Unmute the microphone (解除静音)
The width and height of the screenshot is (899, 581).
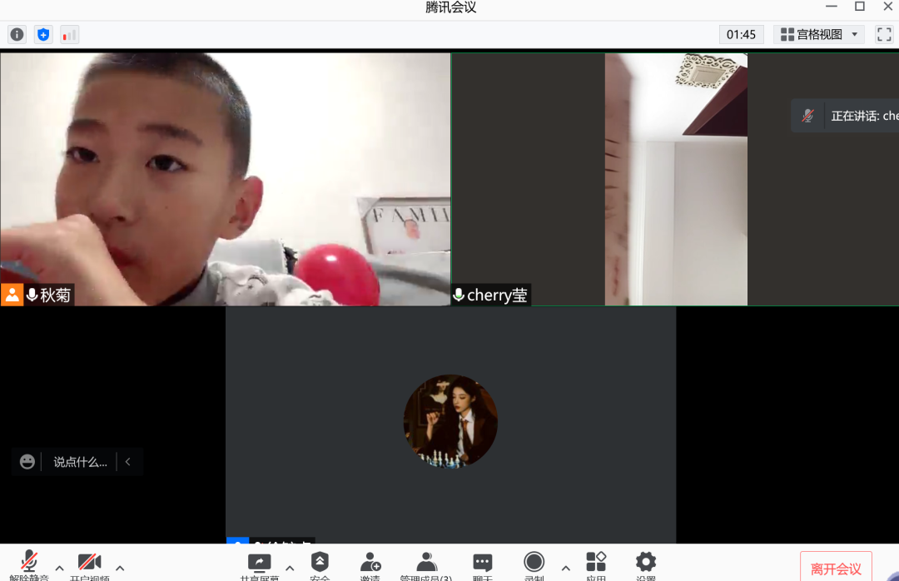pos(29,565)
